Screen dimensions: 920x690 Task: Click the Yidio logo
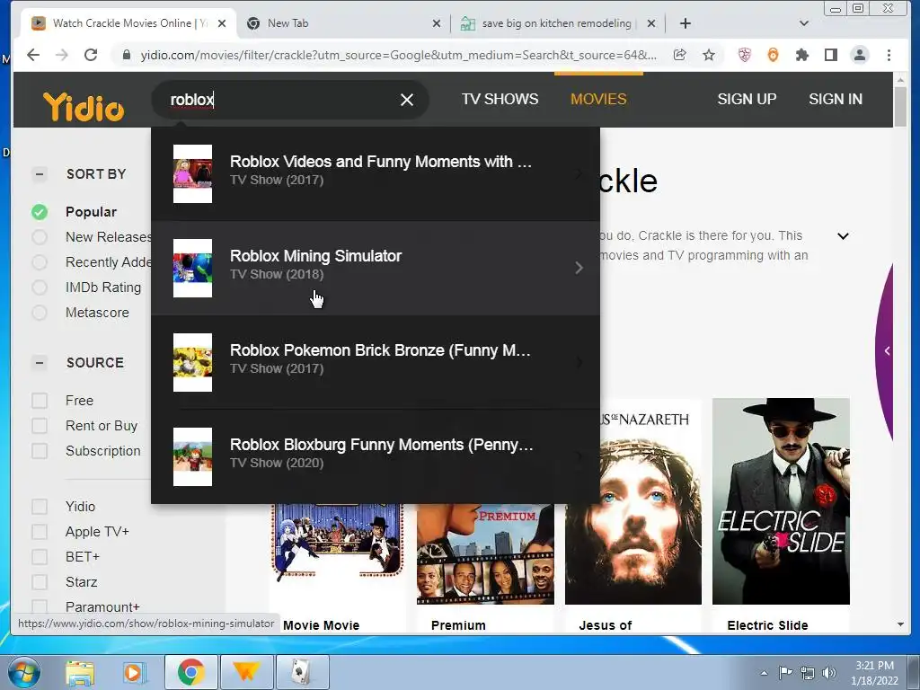(x=84, y=106)
